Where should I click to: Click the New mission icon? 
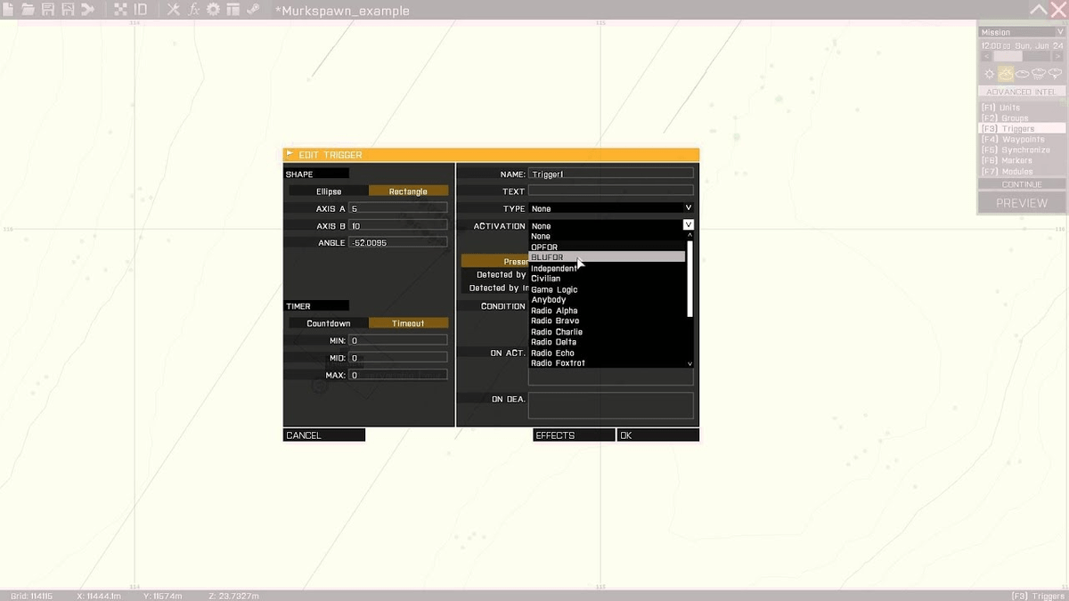click(8, 10)
